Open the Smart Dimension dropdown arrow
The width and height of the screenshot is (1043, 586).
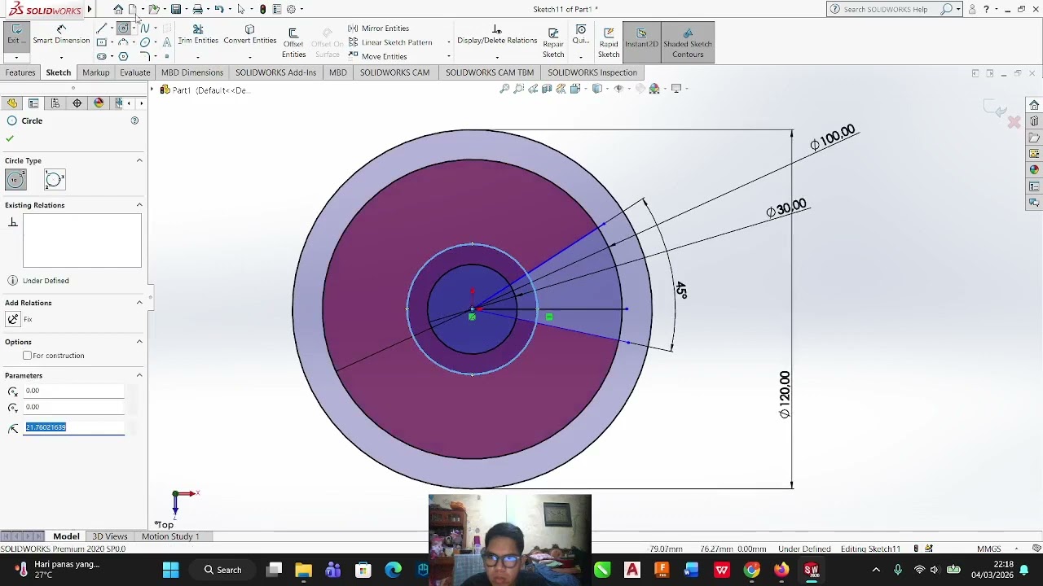click(x=61, y=58)
